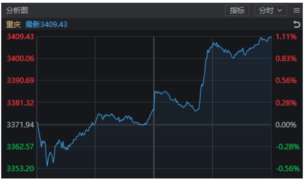Click the 指标 indicators button
The height and width of the screenshot is (180, 304).
tap(237, 11)
